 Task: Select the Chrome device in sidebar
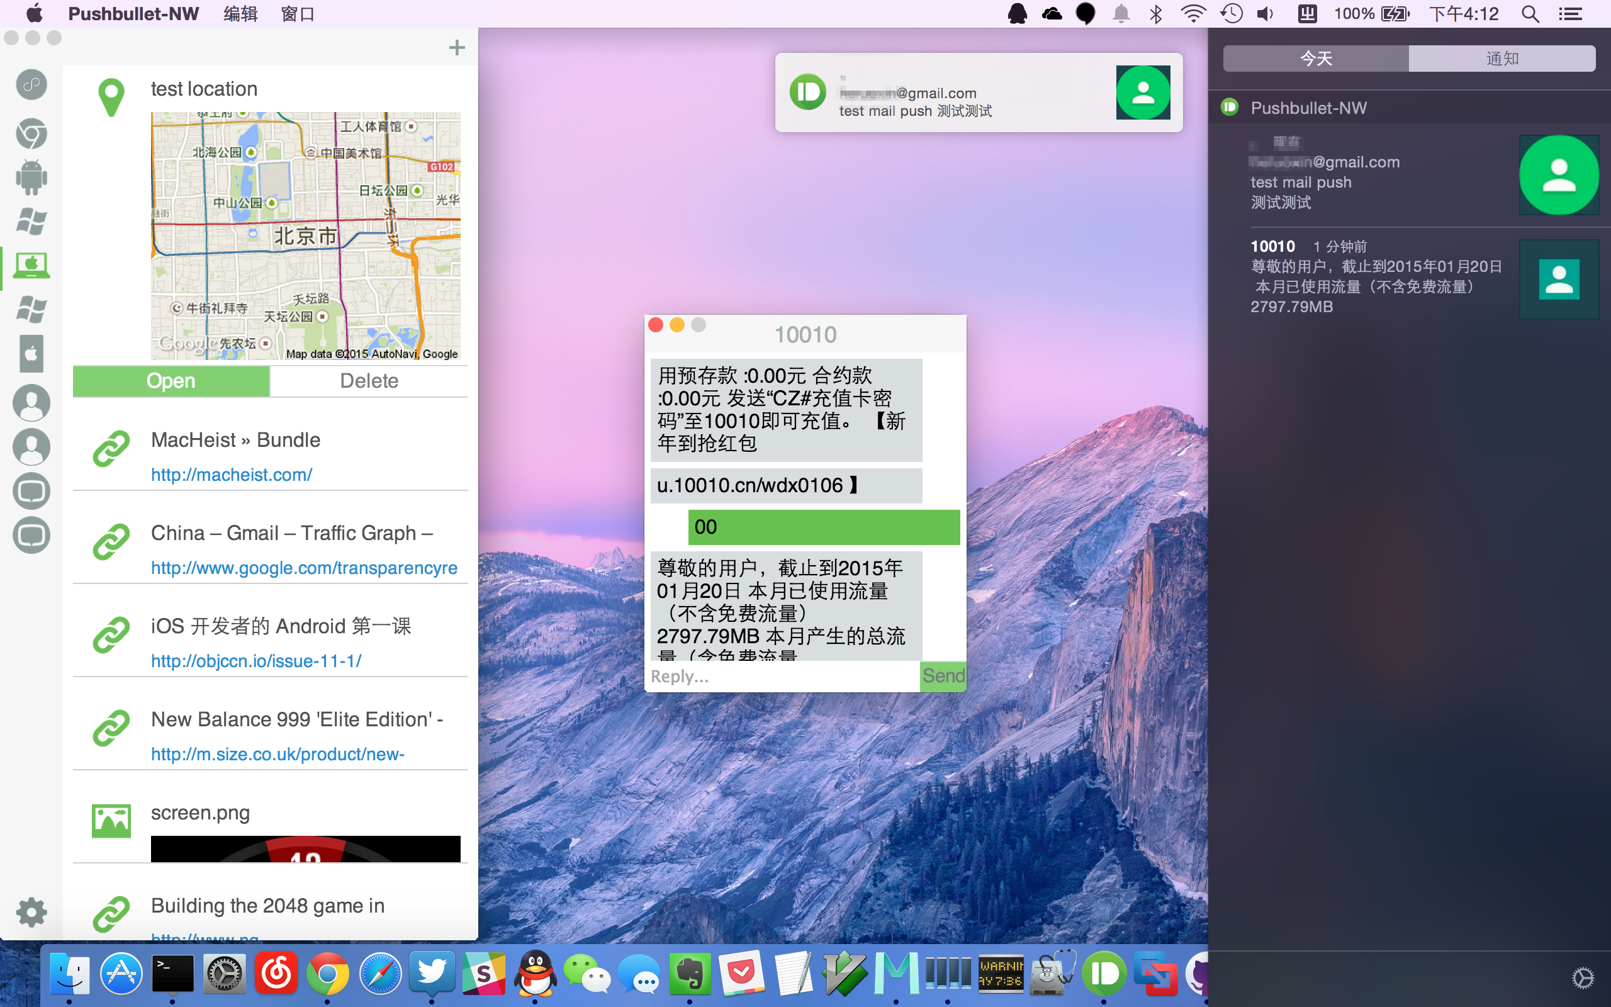[31, 133]
